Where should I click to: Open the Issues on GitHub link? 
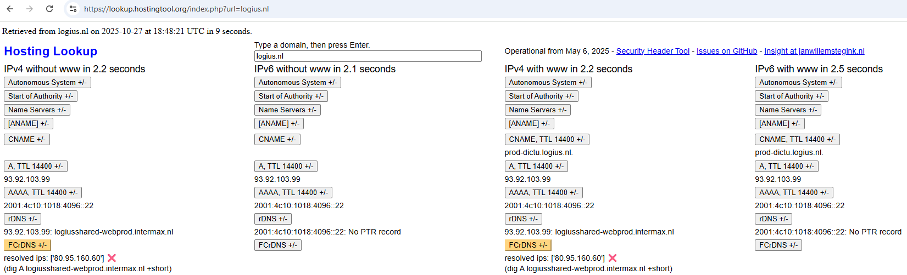click(726, 51)
